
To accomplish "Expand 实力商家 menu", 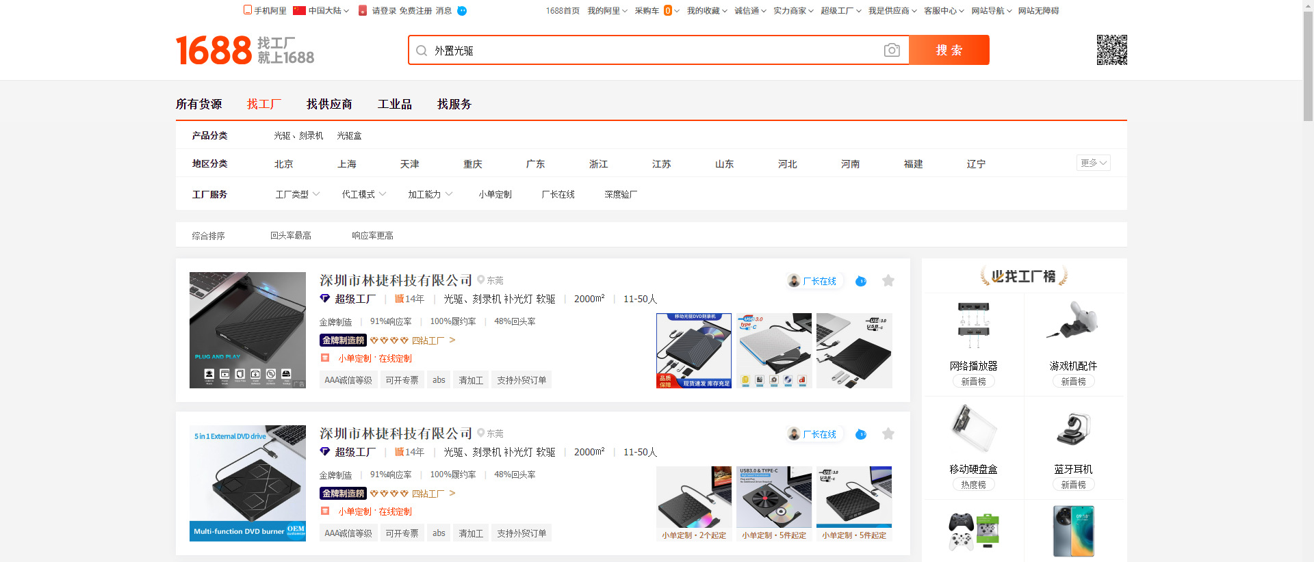I will click(x=793, y=11).
